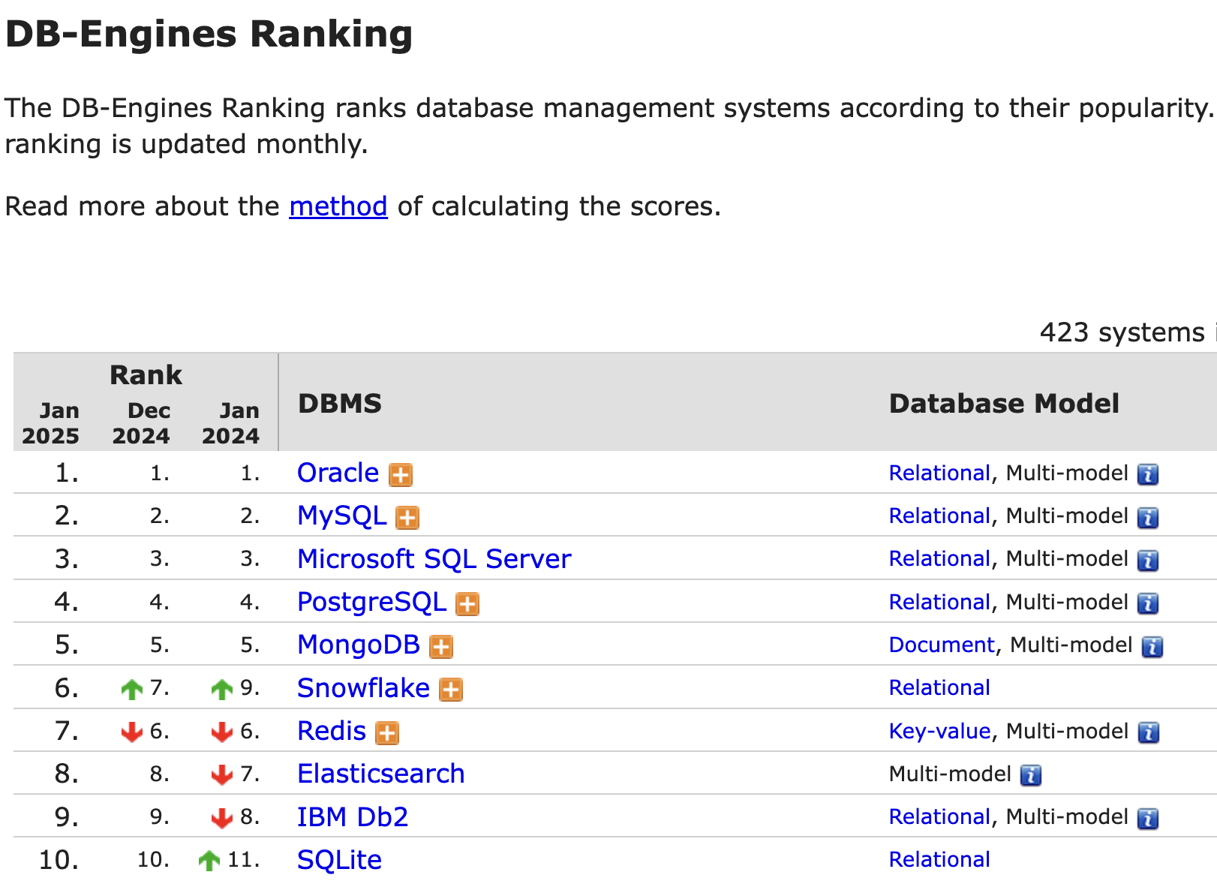Open the Oracle DBMS link
The height and width of the screenshot is (881, 1217).
[x=338, y=473]
